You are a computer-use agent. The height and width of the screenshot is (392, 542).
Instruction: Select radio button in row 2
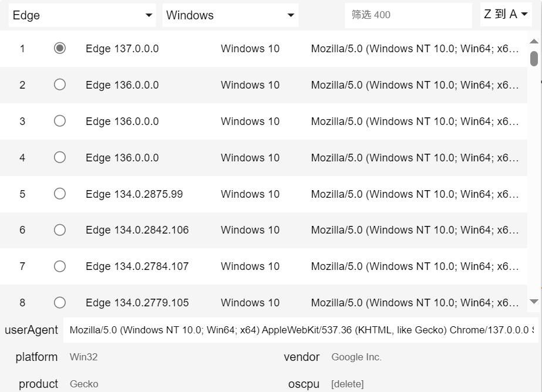click(60, 85)
